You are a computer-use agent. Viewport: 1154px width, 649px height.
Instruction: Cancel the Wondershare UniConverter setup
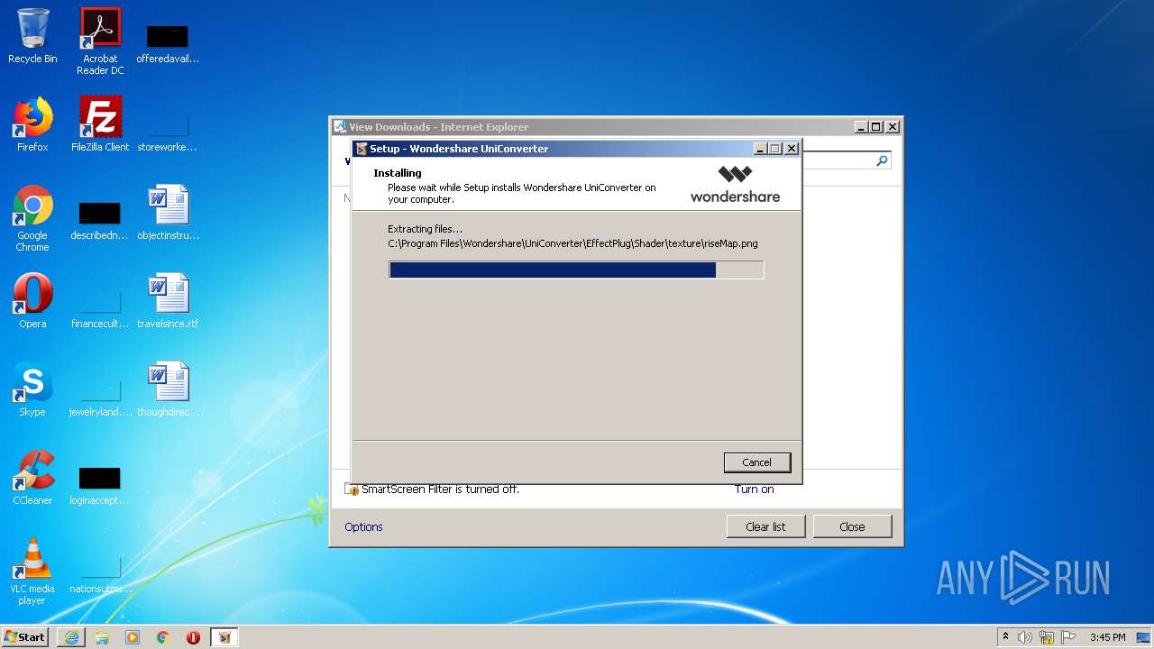[x=756, y=462]
